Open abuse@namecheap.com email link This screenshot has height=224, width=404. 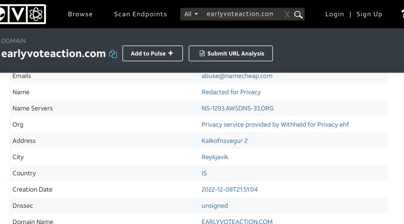click(x=237, y=76)
